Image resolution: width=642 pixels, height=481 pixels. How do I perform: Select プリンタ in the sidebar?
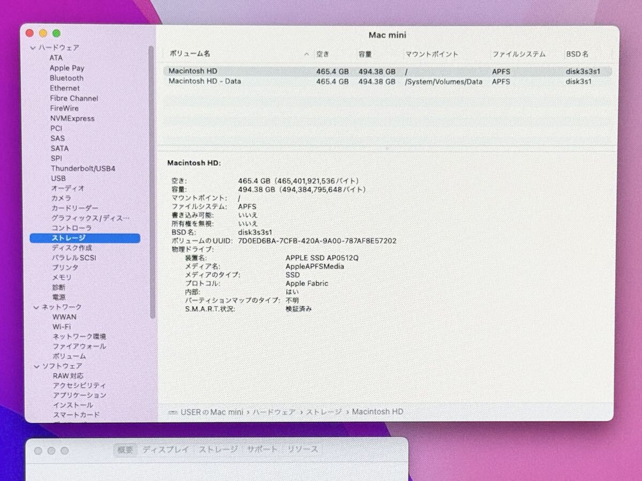(x=65, y=267)
